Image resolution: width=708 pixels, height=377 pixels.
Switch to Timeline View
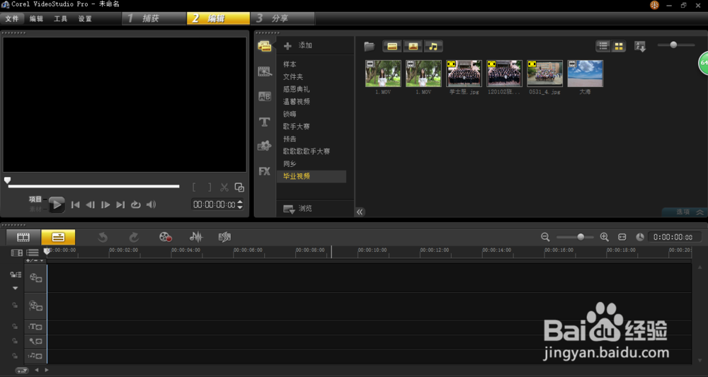coord(58,237)
